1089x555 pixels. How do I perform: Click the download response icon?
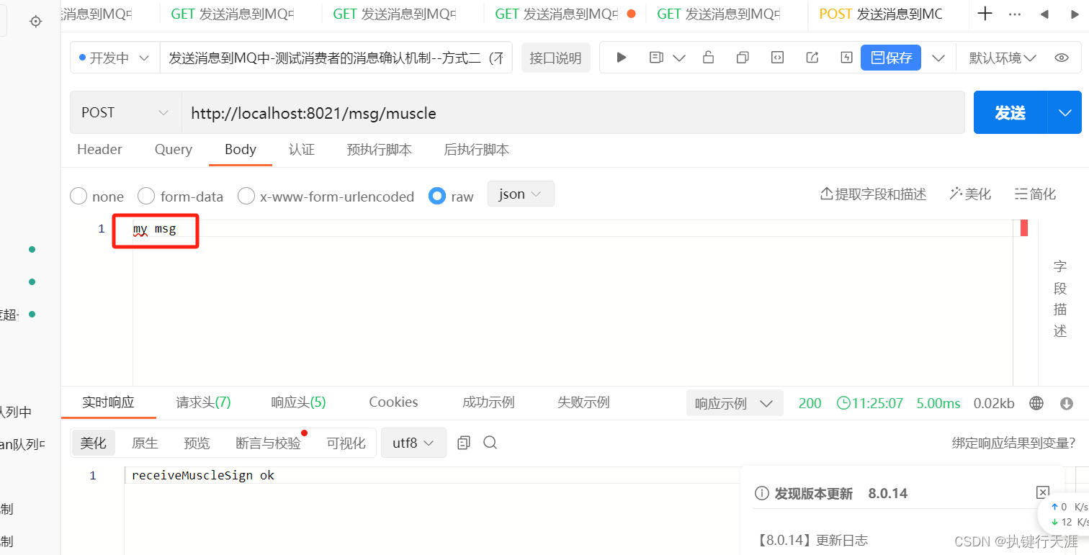pos(1067,403)
